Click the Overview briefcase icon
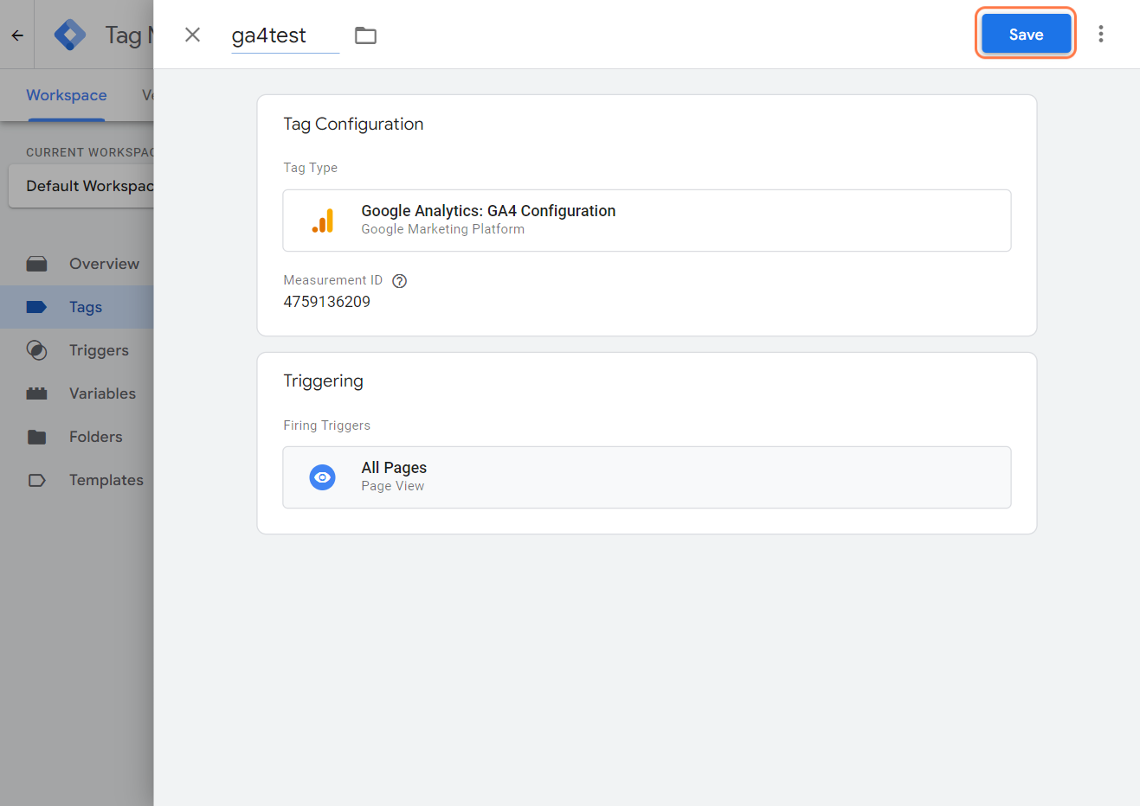This screenshot has width=1140, height=806. point(36,264)
